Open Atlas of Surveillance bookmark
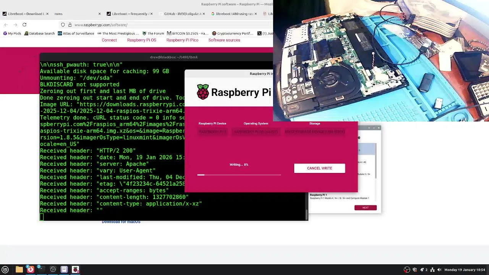 tap(76, 33)
